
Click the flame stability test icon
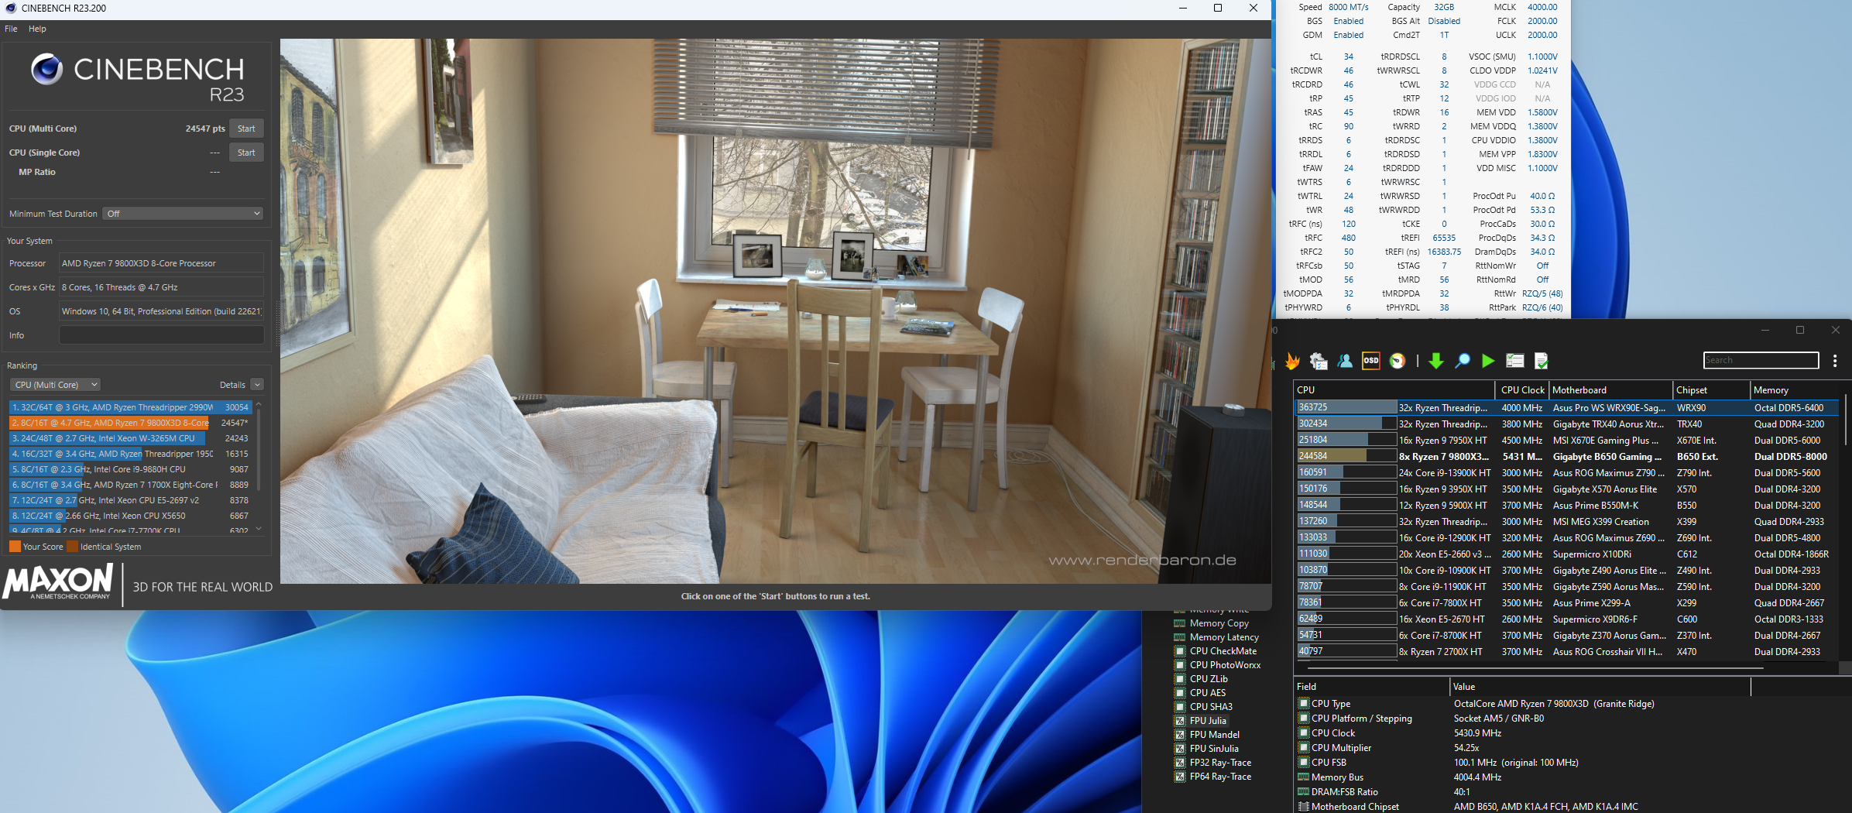(x=1292, y=361)
